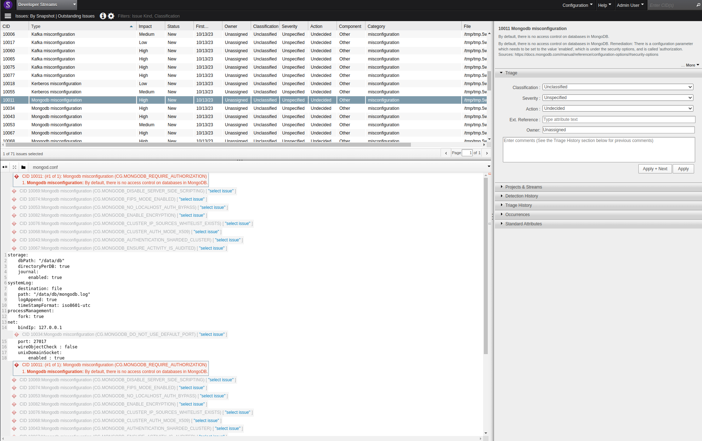Click the triage comments text area
Image resolution: width=702 pixels, height=441 pixels.
click(599, 150)
